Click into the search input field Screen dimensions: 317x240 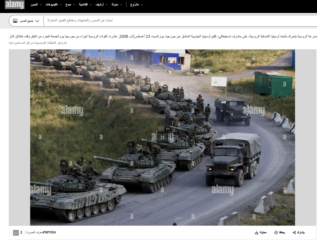(x=180, y=21)
